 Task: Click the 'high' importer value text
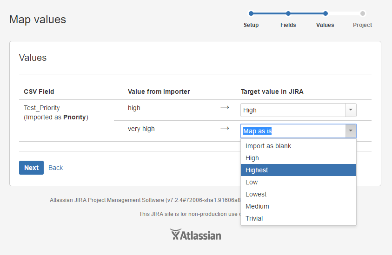[x=134, y=108]
